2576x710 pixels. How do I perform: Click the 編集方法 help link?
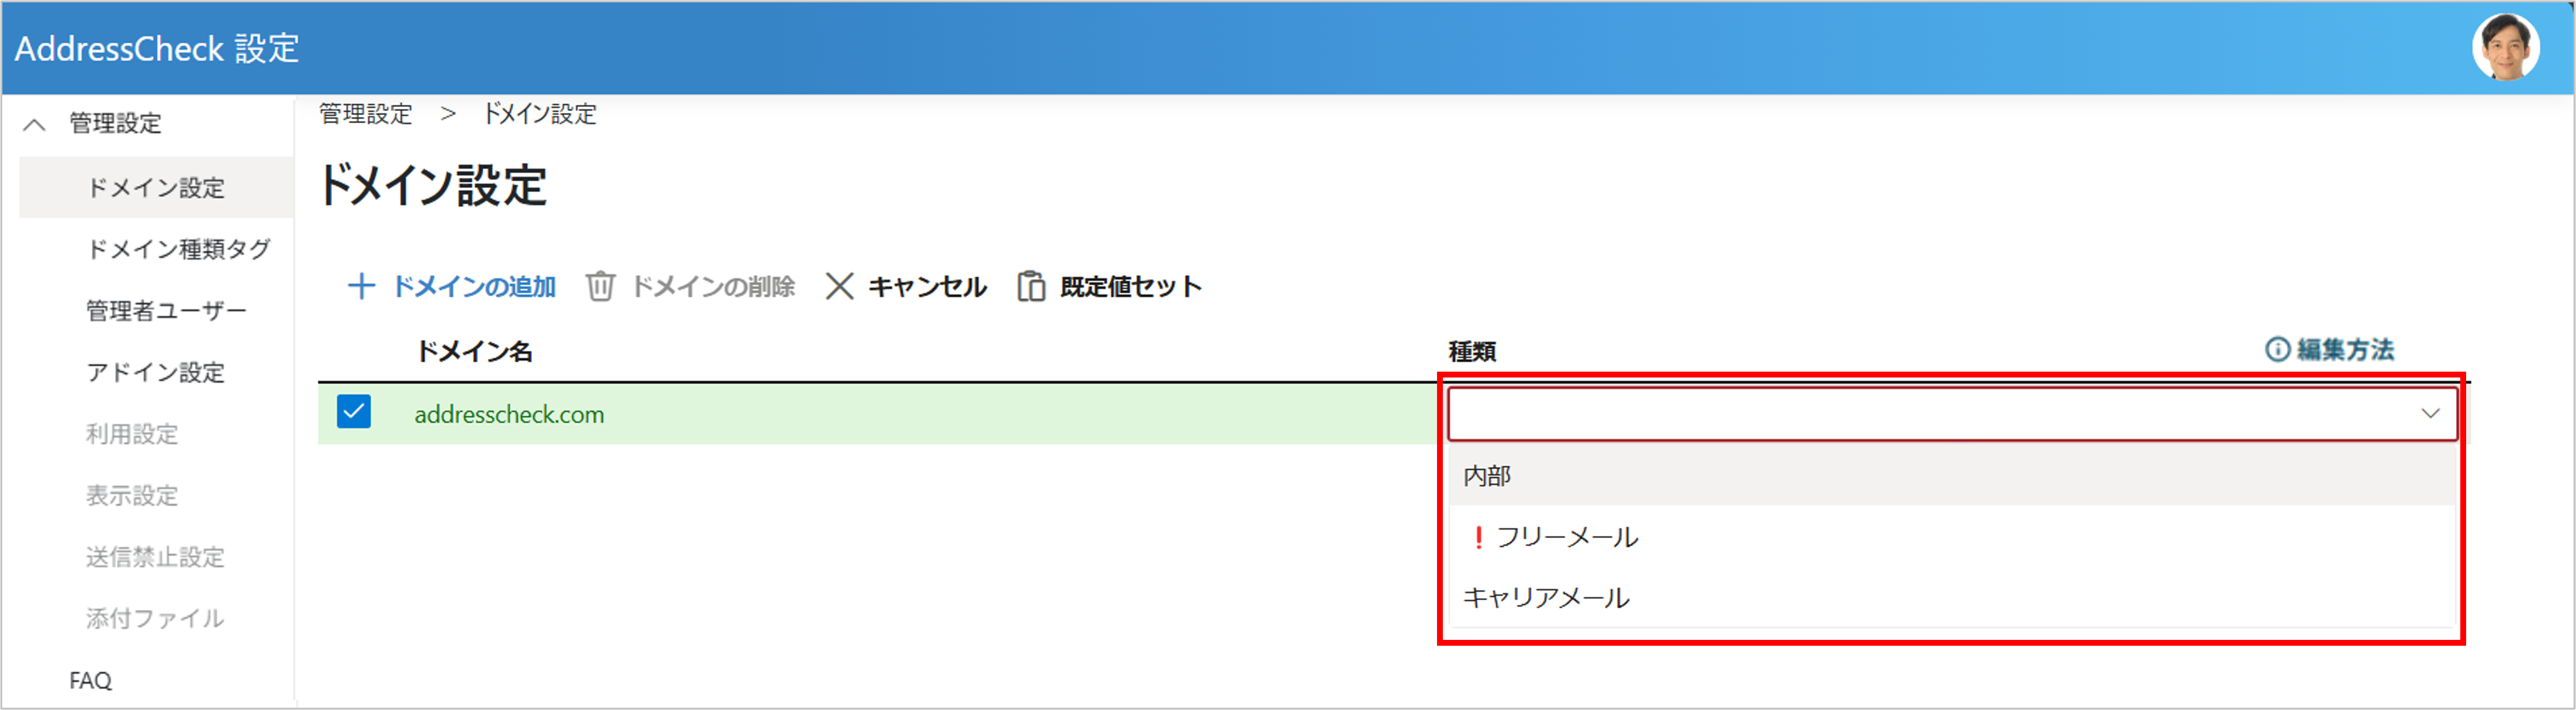tap(2344, 350)
